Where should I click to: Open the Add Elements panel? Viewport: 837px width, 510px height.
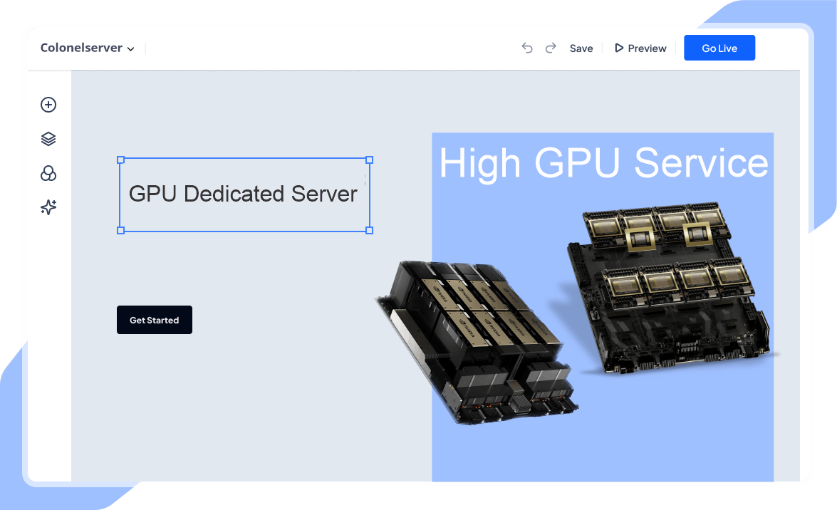[x=48, y=105]
